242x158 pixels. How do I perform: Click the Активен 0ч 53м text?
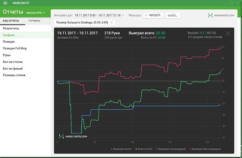[68, 38]
